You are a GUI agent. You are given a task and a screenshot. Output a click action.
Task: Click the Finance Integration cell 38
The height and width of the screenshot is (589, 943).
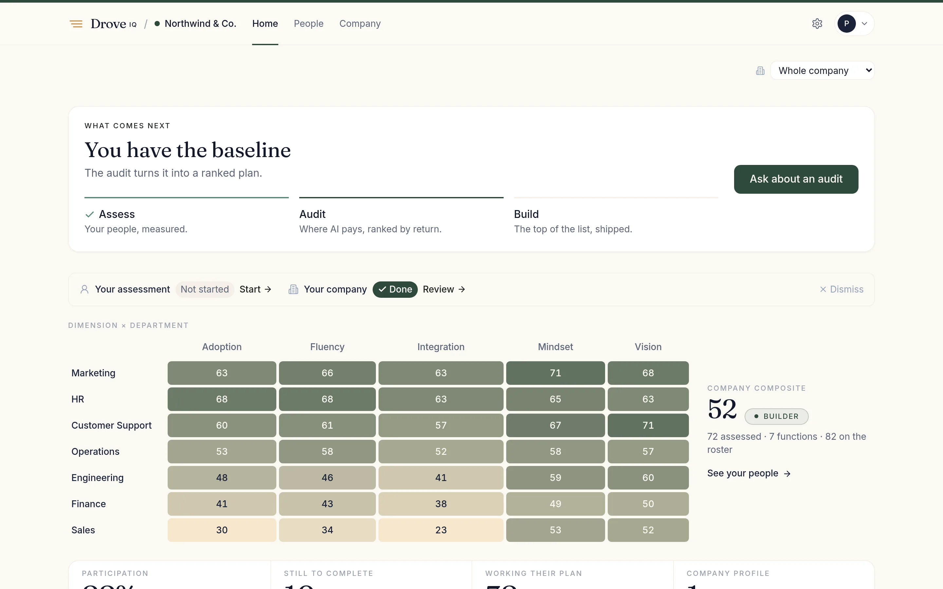(441, 504)
